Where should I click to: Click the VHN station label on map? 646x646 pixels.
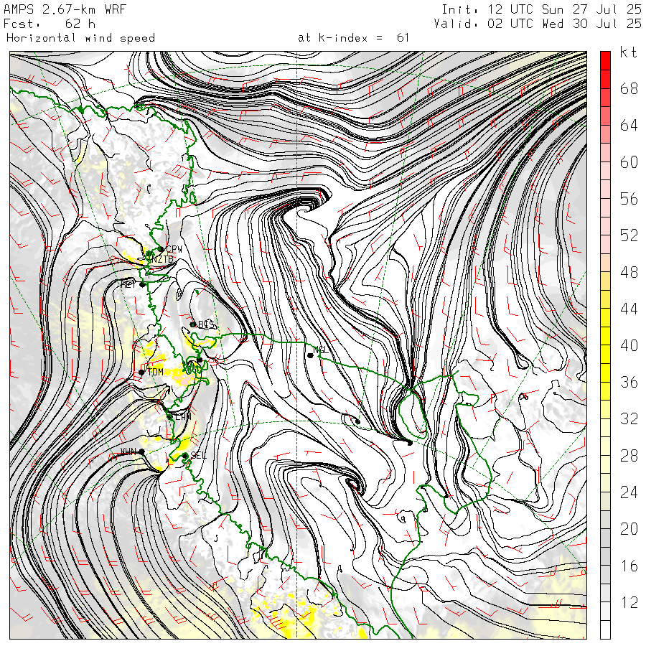[128, 451]
